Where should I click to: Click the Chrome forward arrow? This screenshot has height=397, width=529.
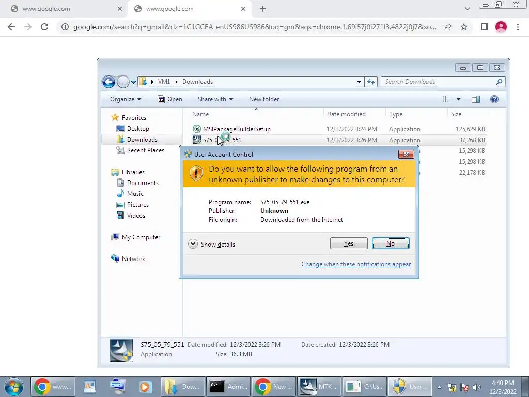coord(28,27)
